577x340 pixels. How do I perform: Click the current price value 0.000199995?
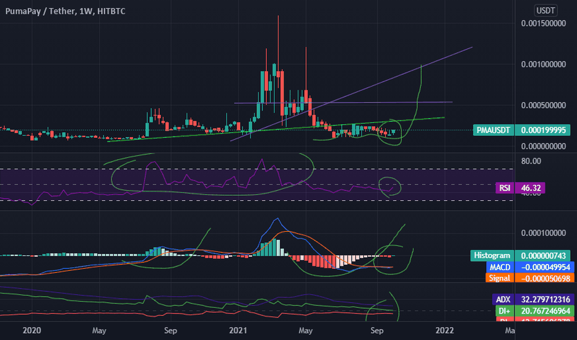(543, 130)
